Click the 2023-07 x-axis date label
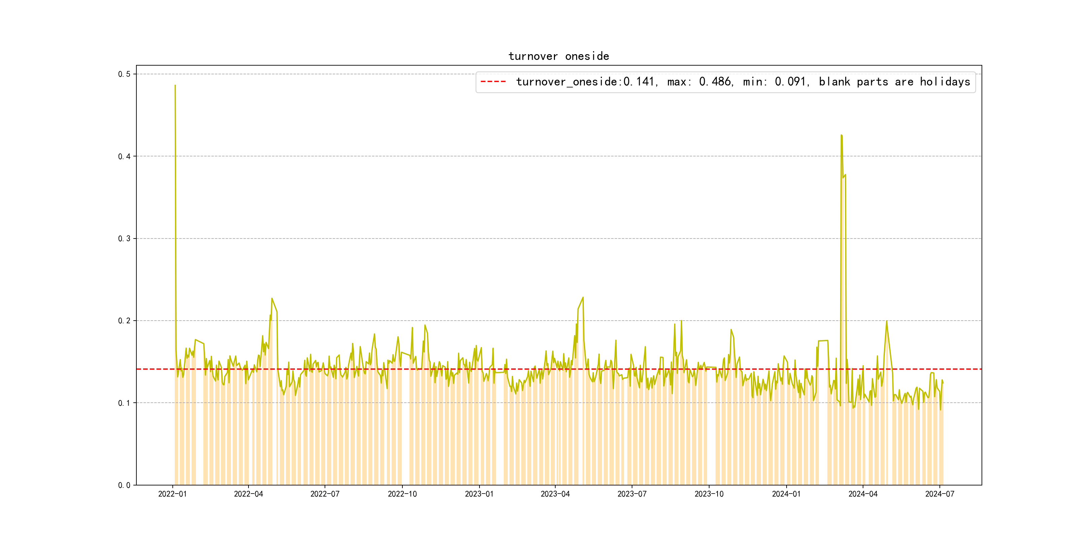Image resolution: width=1091 pixels, height=545 pixels. pos(631,494)
